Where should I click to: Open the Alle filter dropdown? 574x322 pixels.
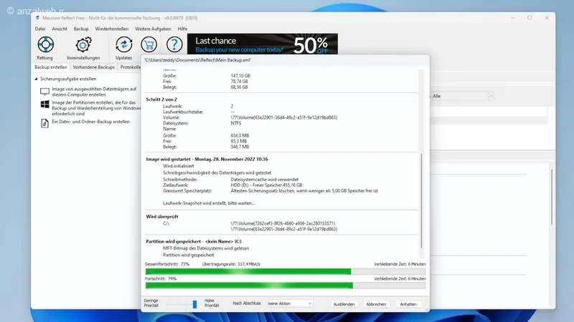tap(462, 96)
